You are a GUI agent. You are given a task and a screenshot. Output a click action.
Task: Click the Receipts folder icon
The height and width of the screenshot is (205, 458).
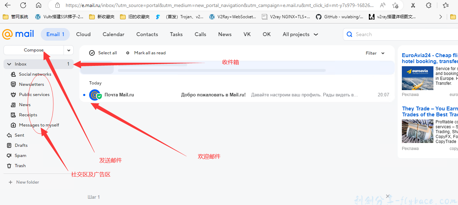13,115
